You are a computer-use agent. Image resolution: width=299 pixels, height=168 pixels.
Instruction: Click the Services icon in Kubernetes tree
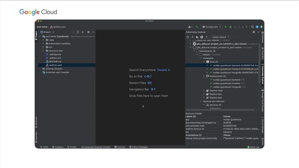[x=207, y=105]
